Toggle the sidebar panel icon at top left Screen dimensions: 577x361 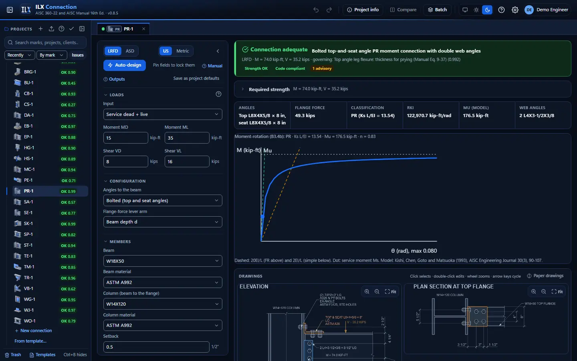pyautogui.click(x=10, y=10)
